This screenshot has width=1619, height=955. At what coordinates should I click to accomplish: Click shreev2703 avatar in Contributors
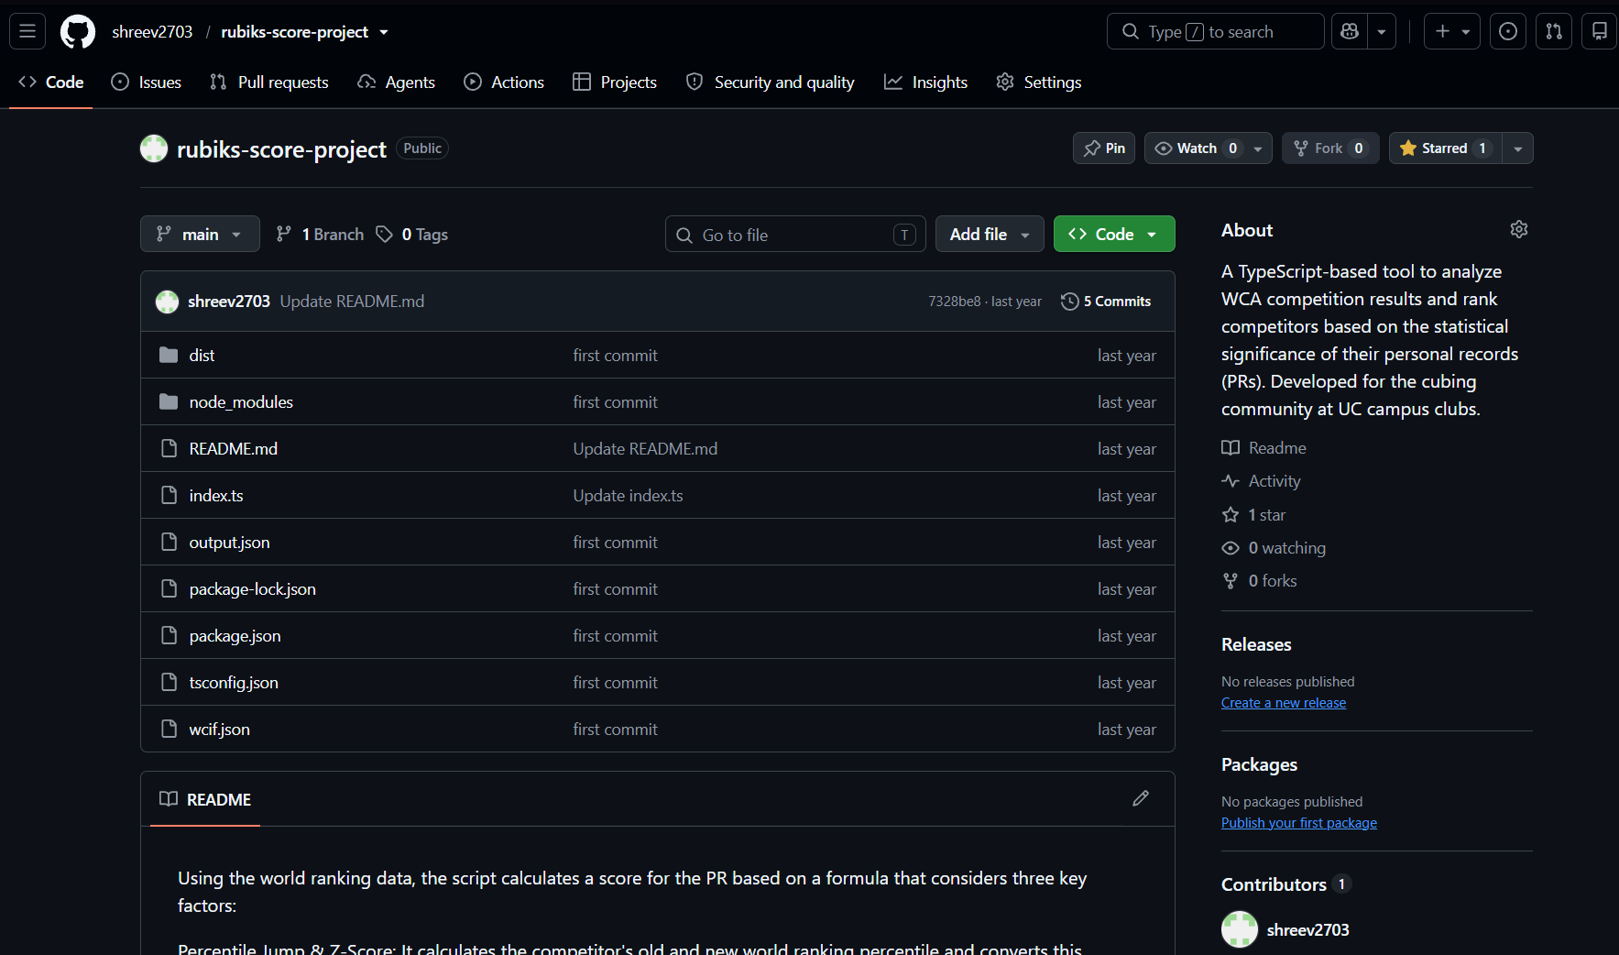coord(1240,929)
